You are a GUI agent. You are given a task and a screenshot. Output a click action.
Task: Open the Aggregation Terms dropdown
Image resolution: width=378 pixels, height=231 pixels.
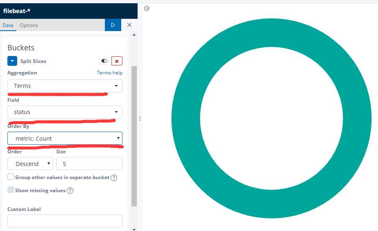(x=65, y=86)
